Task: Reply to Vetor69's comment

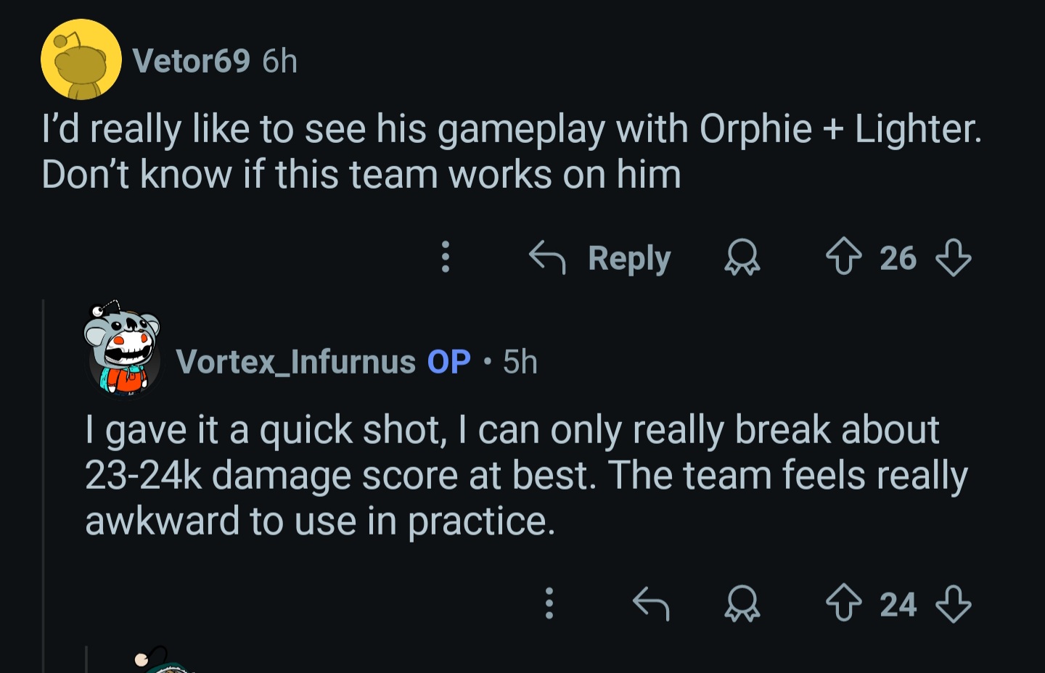Action: [601, 257]
